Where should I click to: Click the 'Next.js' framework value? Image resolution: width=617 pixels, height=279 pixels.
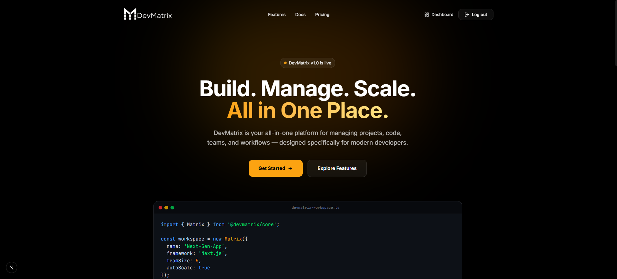211,253
